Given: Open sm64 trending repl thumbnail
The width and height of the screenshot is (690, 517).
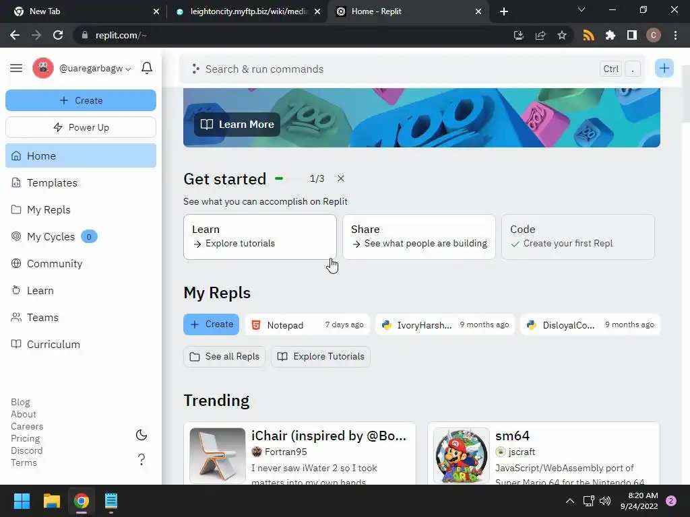Looking at the screenshot, I should (462, 456).
